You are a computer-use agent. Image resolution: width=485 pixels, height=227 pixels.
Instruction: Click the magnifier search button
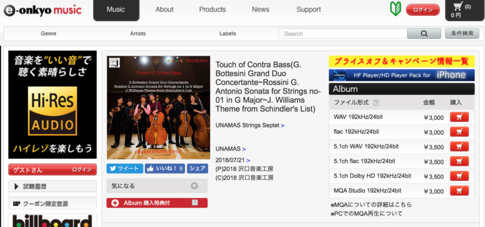click(x=424, y=33)
